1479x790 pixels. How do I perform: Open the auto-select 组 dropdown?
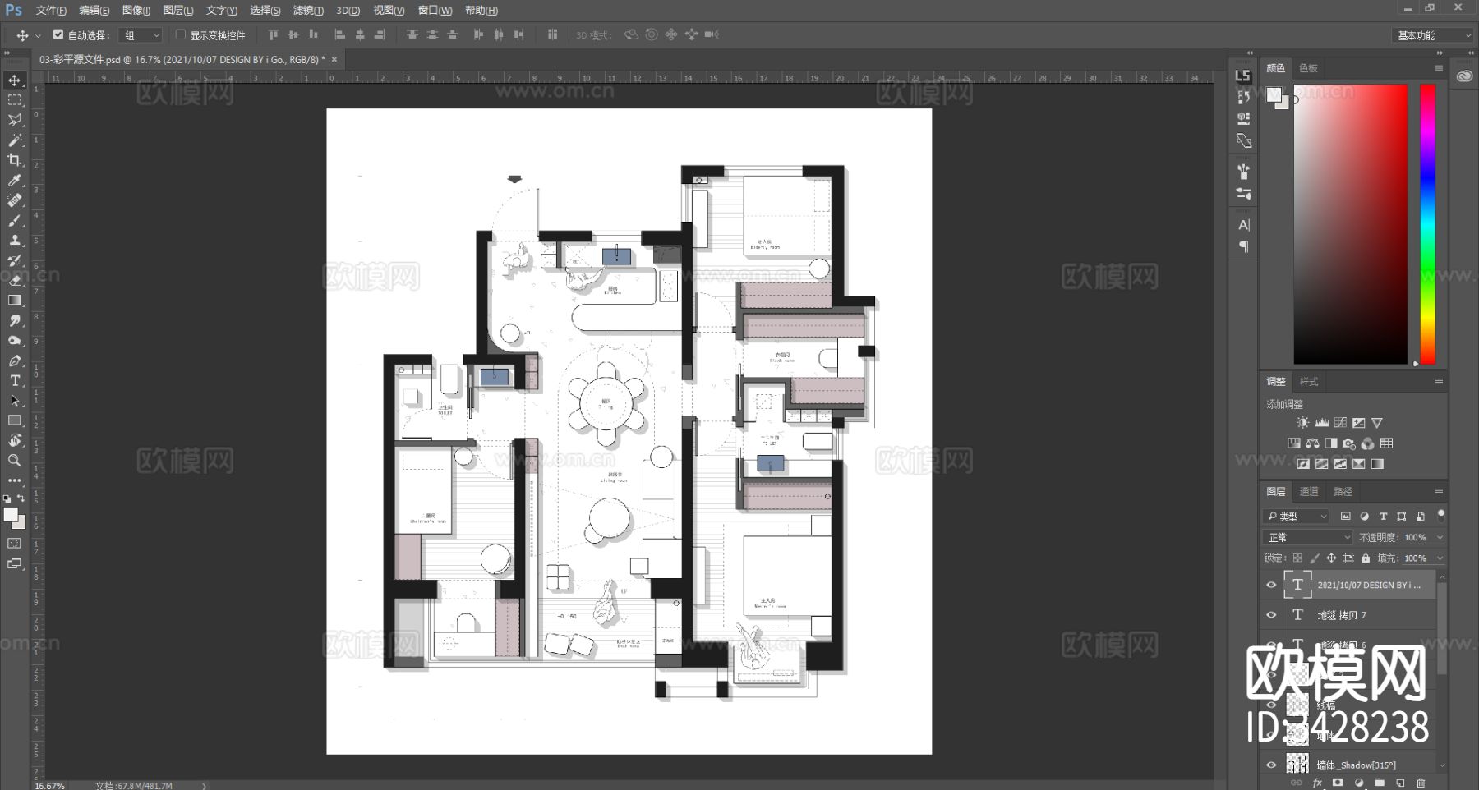coord(141,35)
